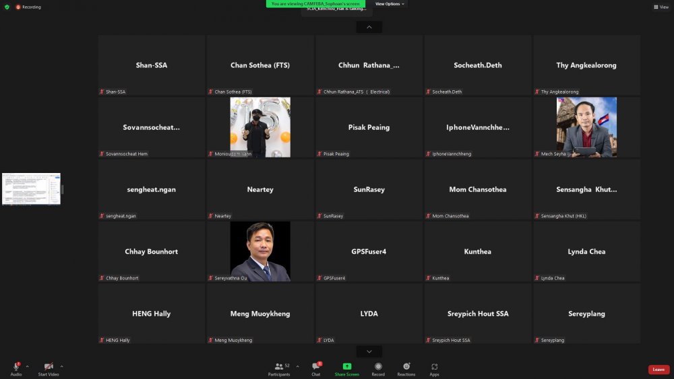Turn on camera with Start Video
The image size is (674, 379).
[48, 367]
